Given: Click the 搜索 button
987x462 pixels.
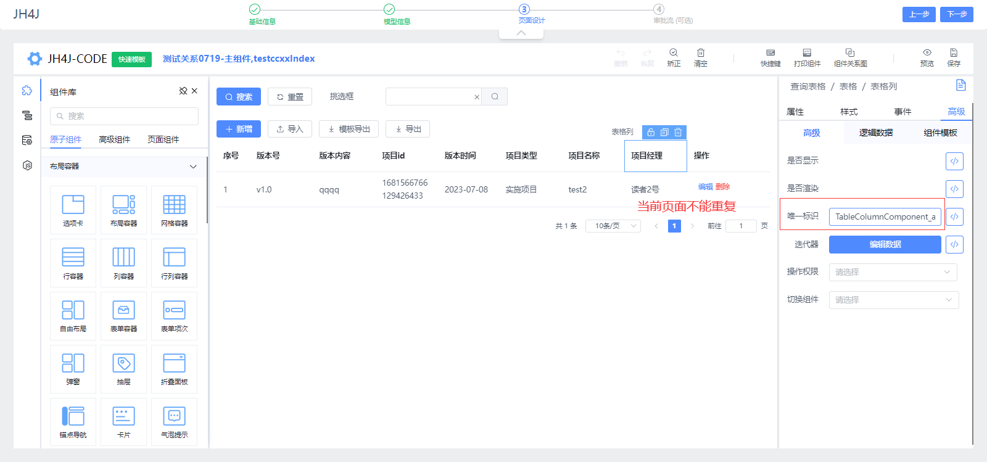Looking at the screenshot, I should pyautogui.click(x=239, y=97).
